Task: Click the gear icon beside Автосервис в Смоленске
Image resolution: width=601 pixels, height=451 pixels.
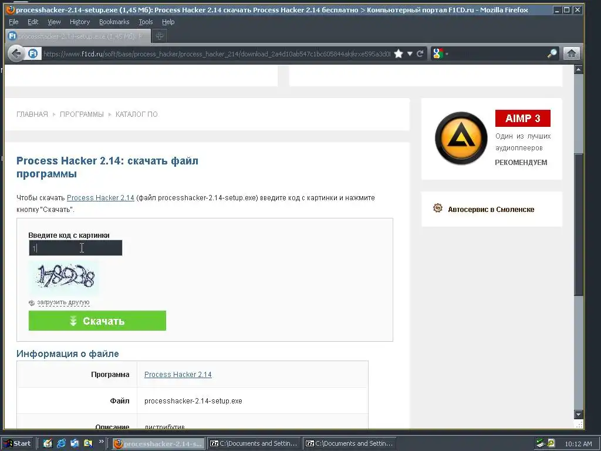Action: pyautogui.click(x=438, y=208)
